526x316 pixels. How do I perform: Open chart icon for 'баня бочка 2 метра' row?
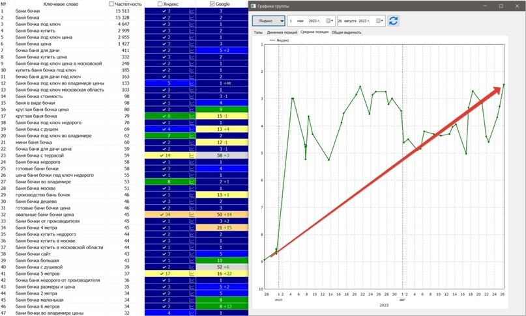[x=192, y=293]
